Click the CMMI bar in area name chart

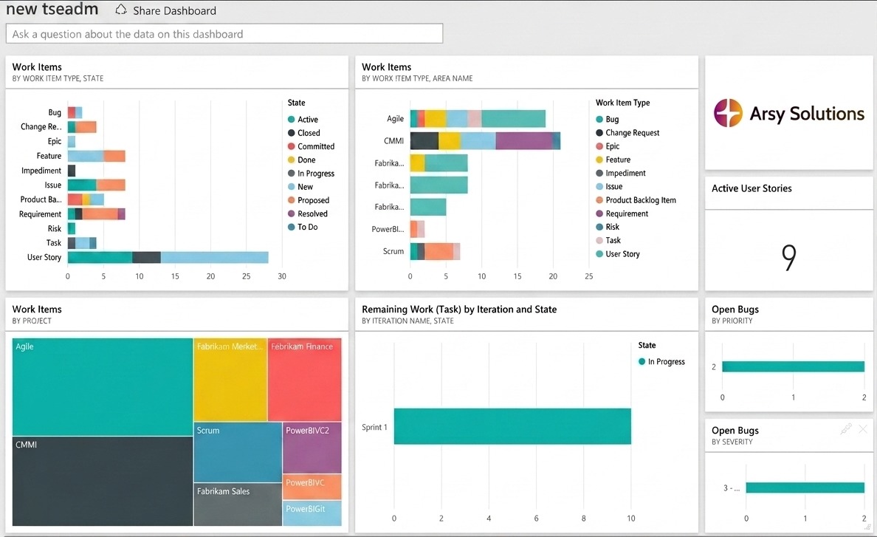(485, 140)
